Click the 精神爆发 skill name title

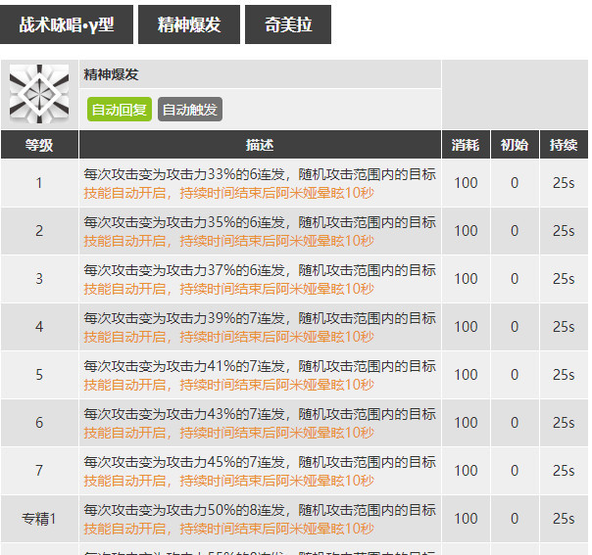(x=112, y=74)
